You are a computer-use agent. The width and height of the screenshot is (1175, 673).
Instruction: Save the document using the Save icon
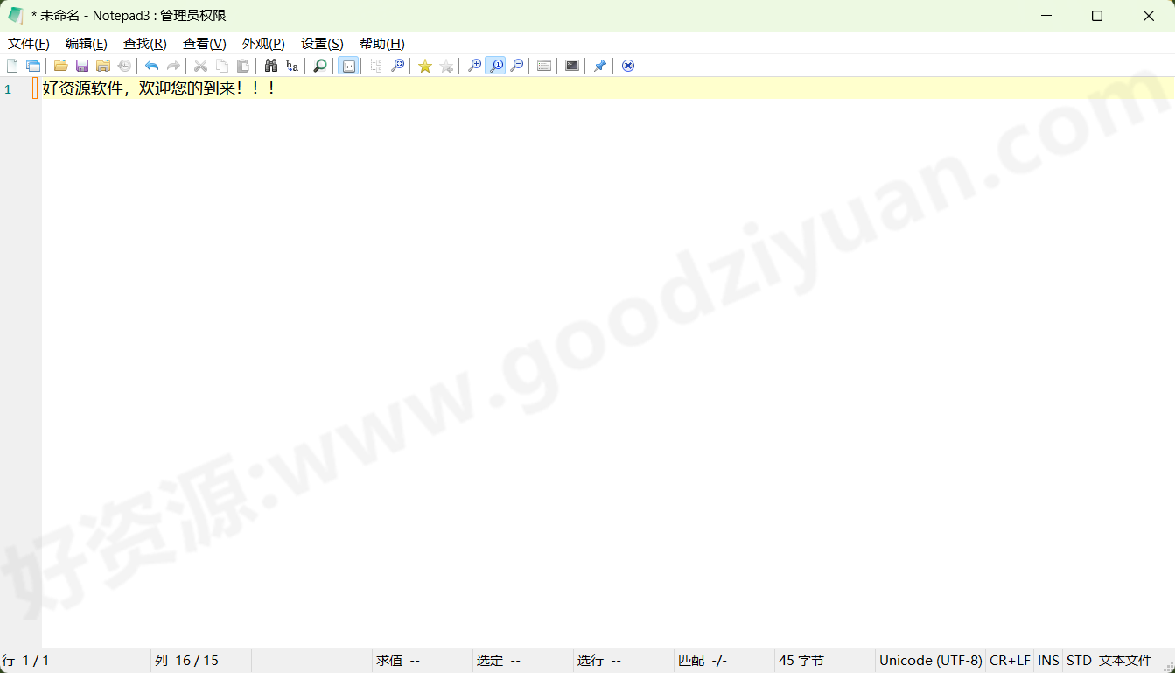(x=81, y=66)
